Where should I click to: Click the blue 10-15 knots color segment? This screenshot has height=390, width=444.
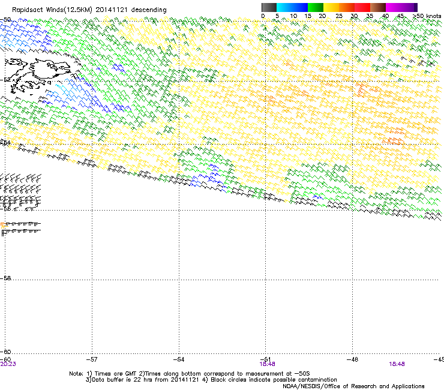[300, 7]
